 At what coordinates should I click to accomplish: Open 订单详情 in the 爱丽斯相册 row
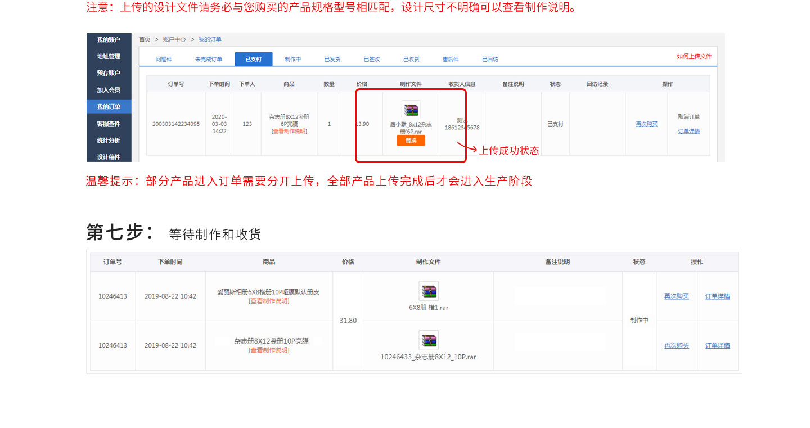[718, 296]
